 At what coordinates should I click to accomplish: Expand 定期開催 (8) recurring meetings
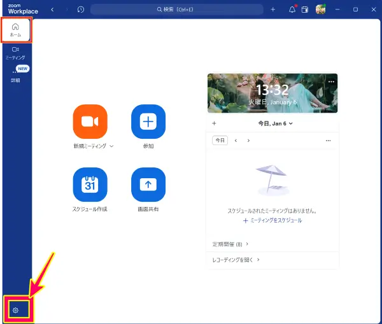coord(230,244)
